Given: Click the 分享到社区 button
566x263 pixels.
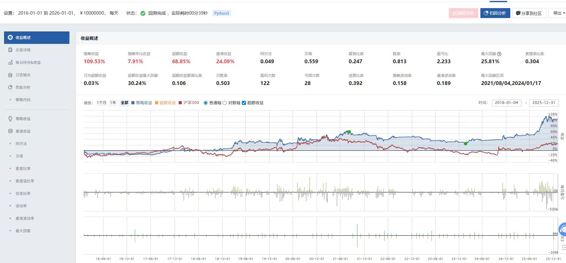Looking at the screenshot, I should [529, 13].
